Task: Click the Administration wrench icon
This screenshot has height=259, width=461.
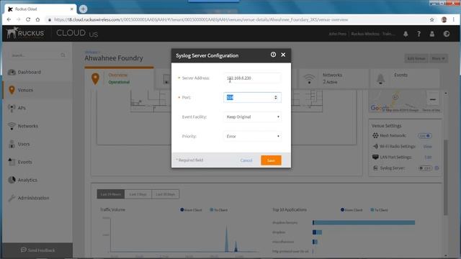Action: click(12, 198)
